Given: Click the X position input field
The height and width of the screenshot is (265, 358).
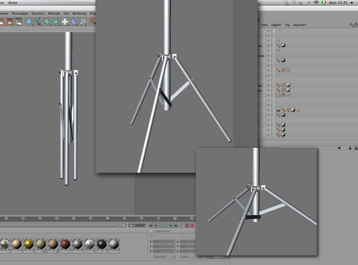Looking at the screenshot, I should 164,242.
